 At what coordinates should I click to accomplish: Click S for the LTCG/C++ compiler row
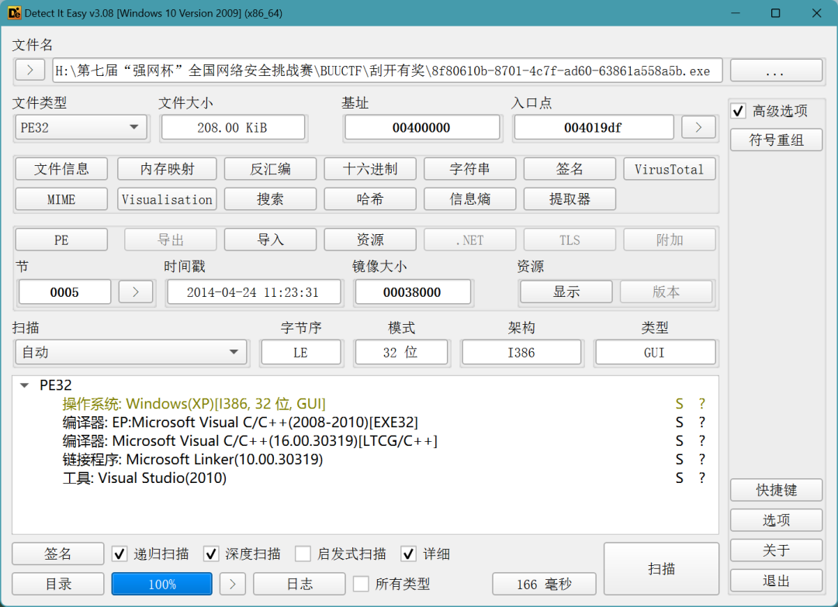point(679,441)
